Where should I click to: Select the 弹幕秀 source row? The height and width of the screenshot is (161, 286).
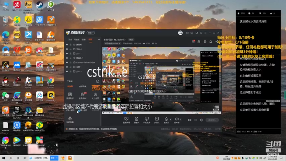click(x=83, y=44)
